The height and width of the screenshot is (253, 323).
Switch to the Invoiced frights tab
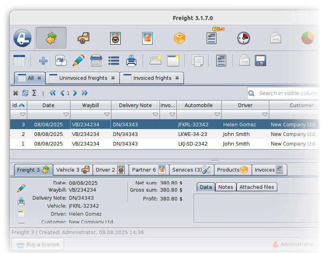(151, 78)
